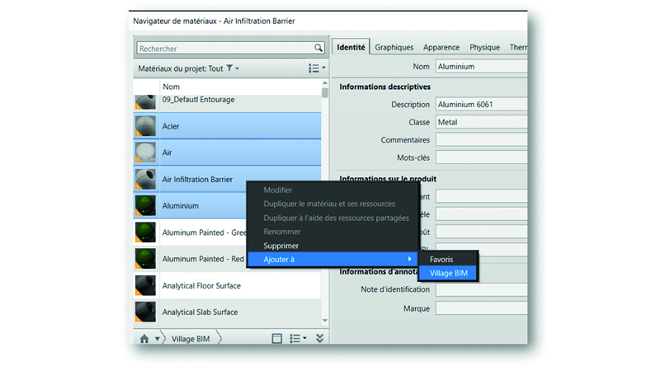This screenshot has height=371, width=670.
Task: Select Analytical Slab Surface text
Action: point(200,312)
